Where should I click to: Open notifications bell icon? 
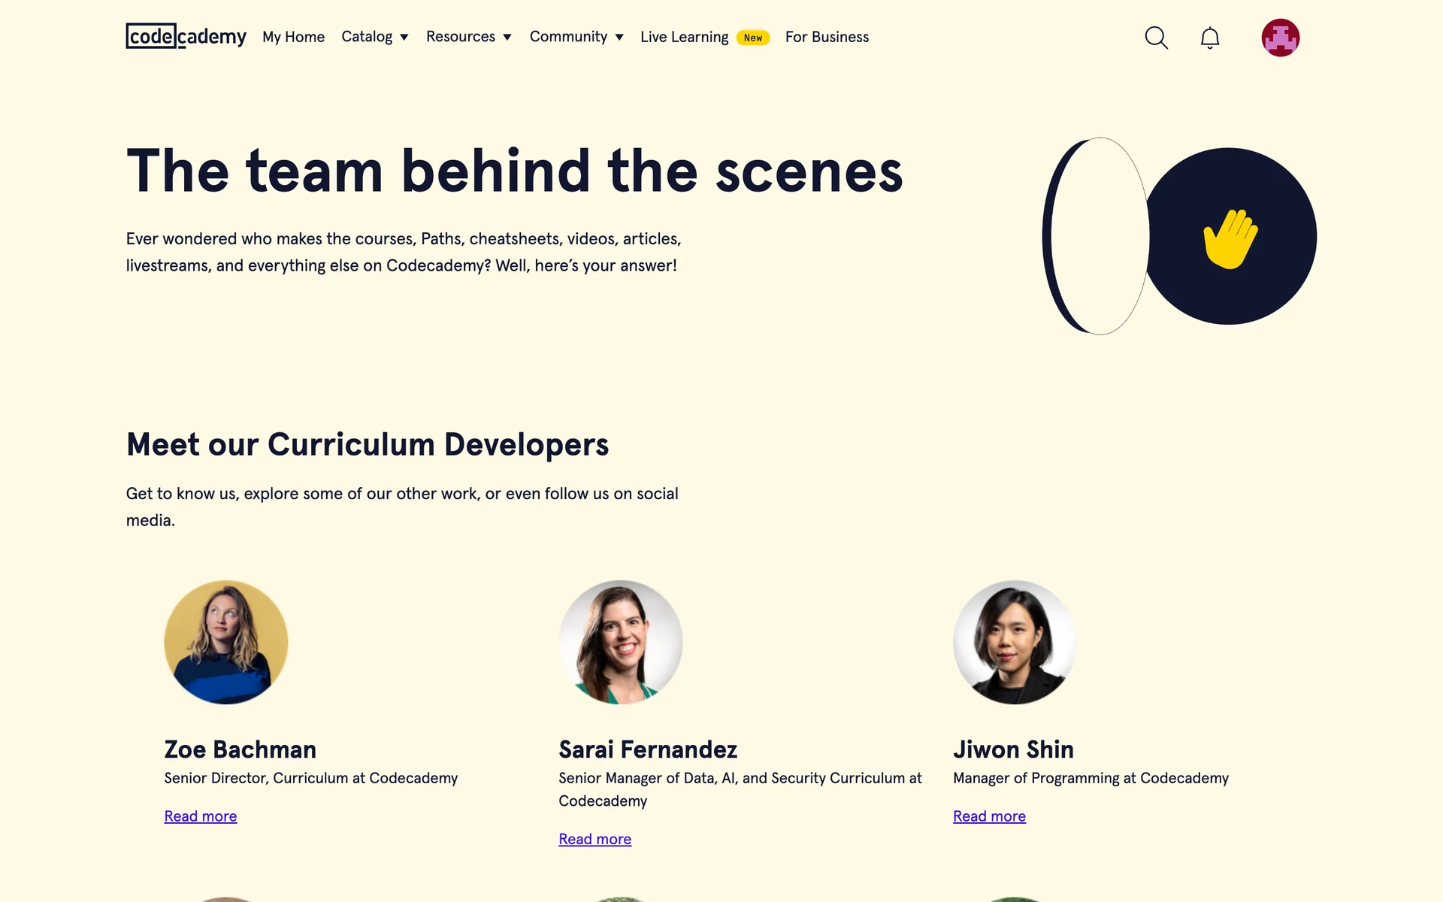pos(1209,38)
